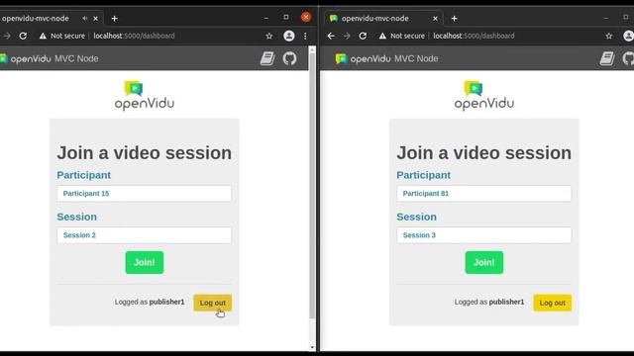Focus the Participant 81 input field
Image resolution: width=634 pixels, height=356 pixels.
pos(484,194)
